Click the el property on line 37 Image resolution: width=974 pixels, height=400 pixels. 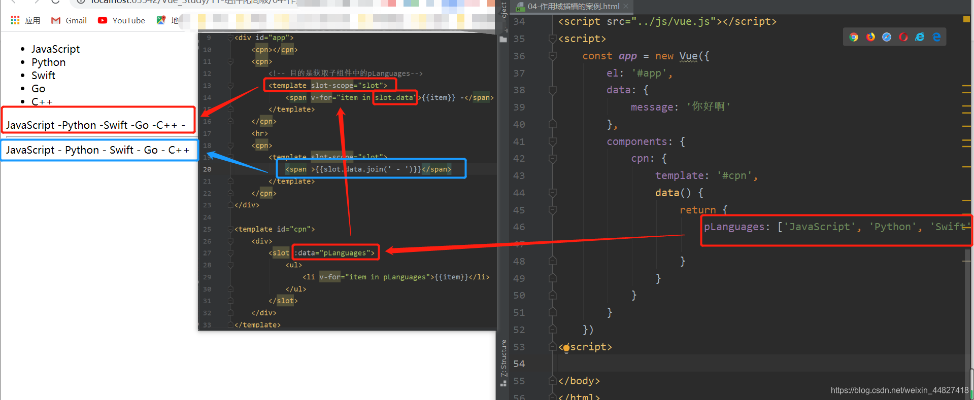click(612, 73)
